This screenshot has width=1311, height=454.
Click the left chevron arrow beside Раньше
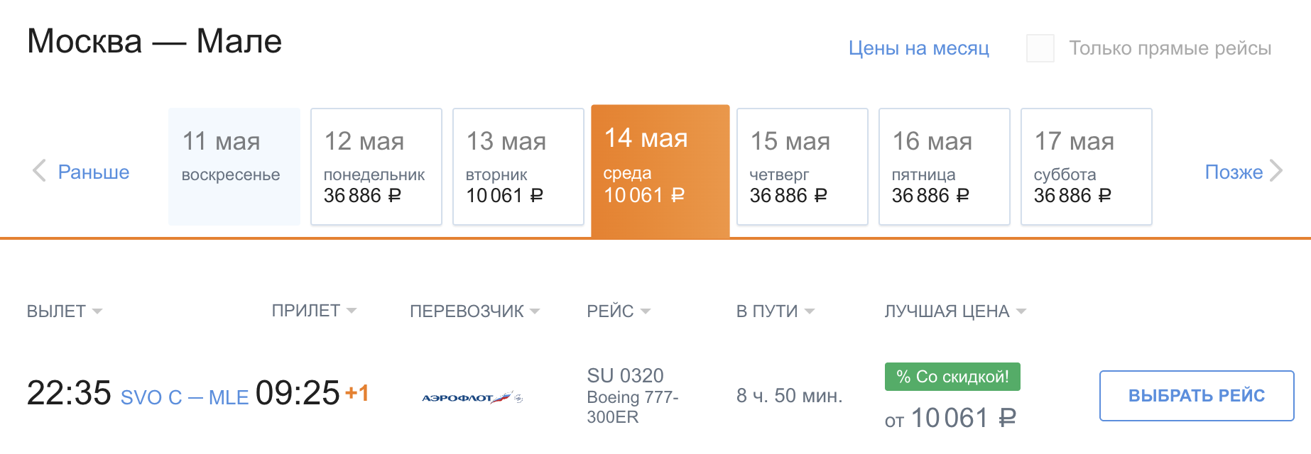39,171
